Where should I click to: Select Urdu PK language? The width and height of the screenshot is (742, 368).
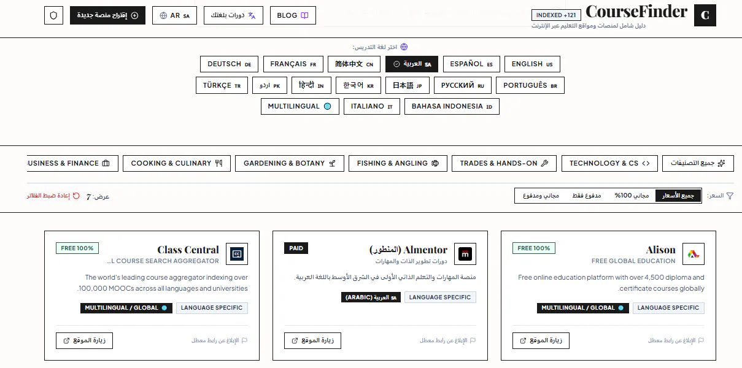point(269,85)
